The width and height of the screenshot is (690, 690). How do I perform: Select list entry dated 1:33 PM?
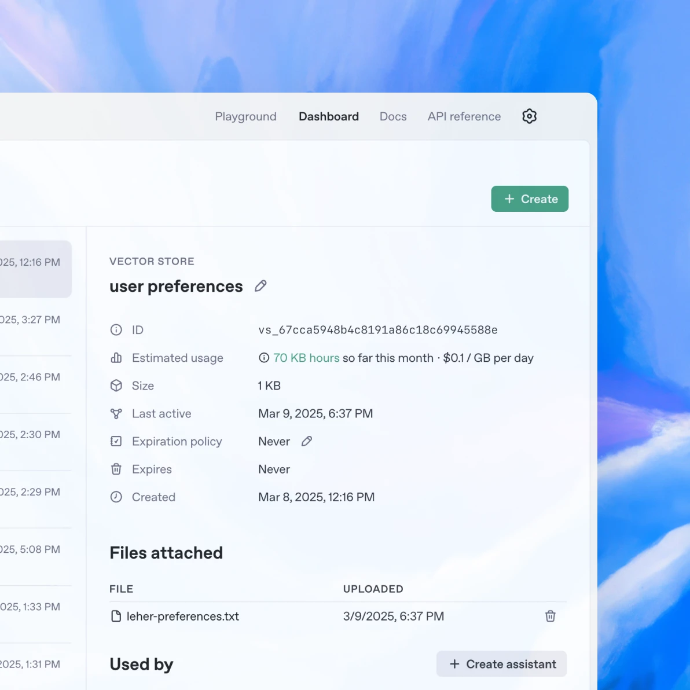point(36,614)
